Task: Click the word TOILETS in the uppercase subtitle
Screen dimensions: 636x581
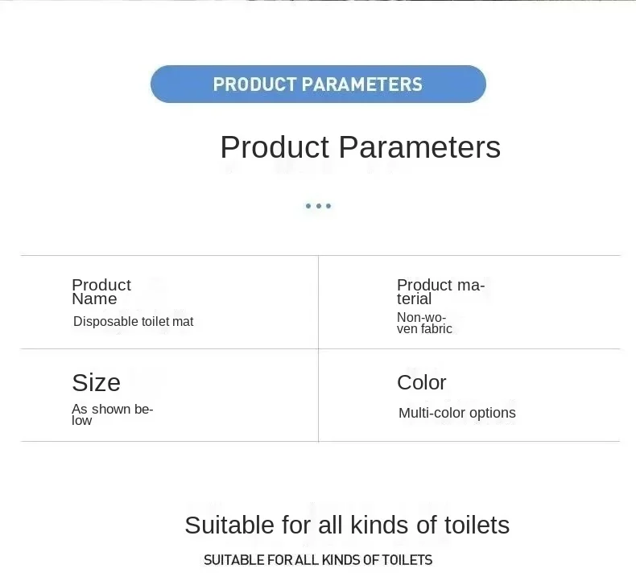Action: point(407,560)
